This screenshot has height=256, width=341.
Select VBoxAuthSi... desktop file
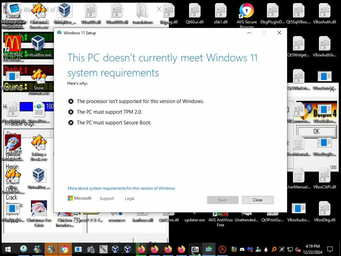tap(324, 47)
